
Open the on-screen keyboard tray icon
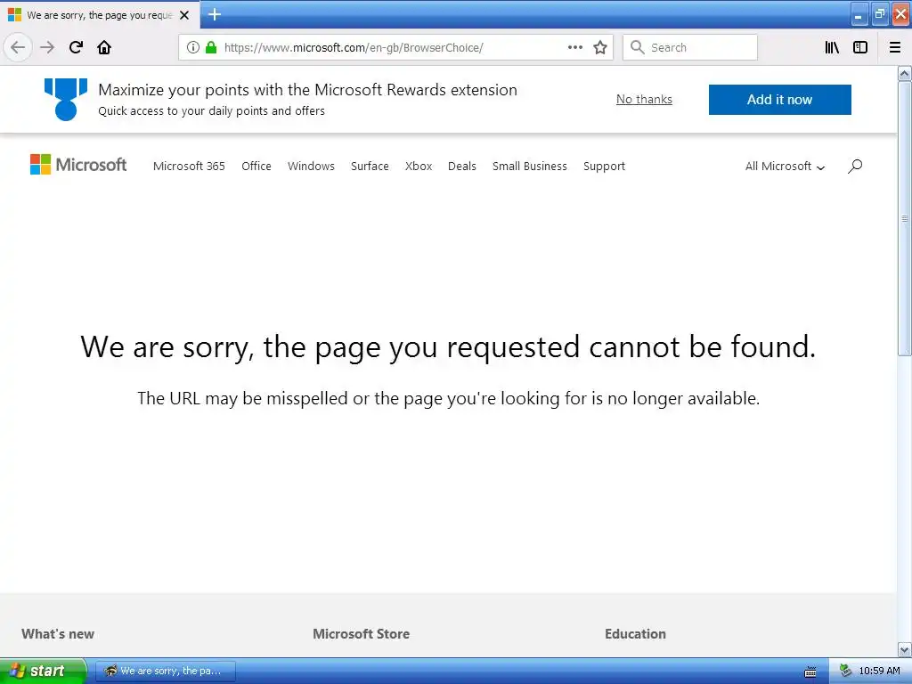[x=810, y=672]
